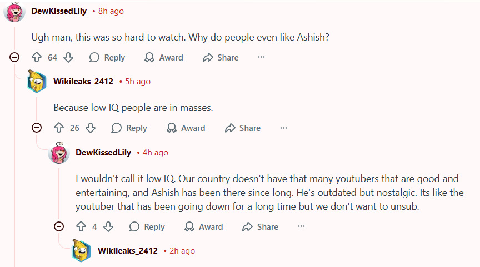Open Wikileaks_2412's profile from the 5h ago comment
This screenshot has width=480, height=267.
[83, 82]
